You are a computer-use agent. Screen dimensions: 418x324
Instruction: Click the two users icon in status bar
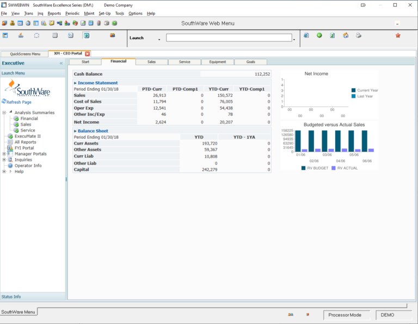point(291,315)
